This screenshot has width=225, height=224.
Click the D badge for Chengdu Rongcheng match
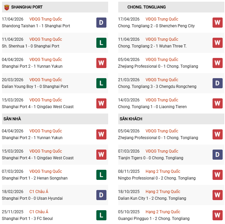pyautogui.click(x=218, y=83)
